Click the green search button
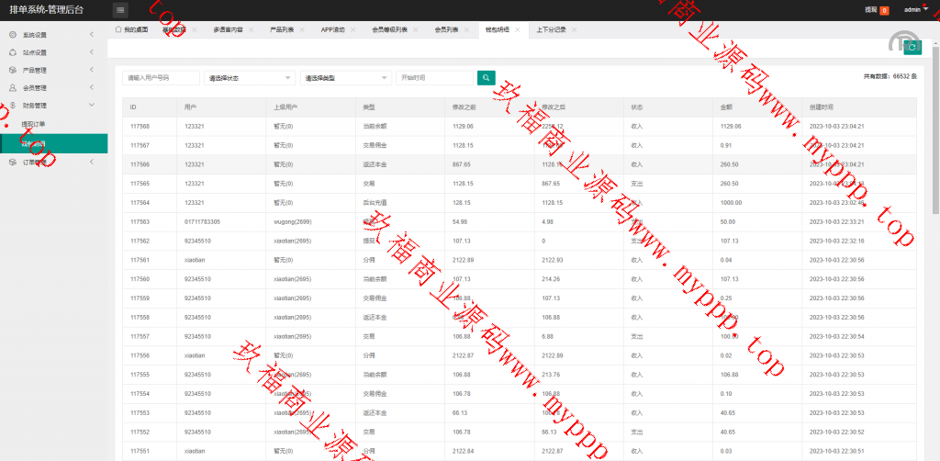The width and height of the screenshot is (940, 461). (x=487, y=78)
